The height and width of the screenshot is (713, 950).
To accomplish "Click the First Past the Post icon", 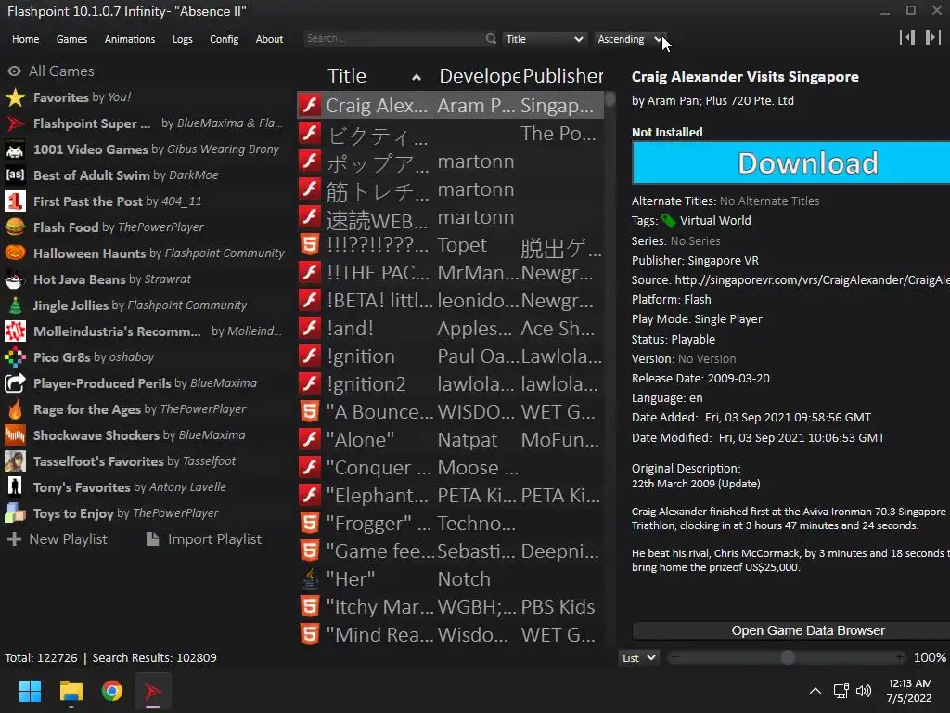I will [15, 201].
